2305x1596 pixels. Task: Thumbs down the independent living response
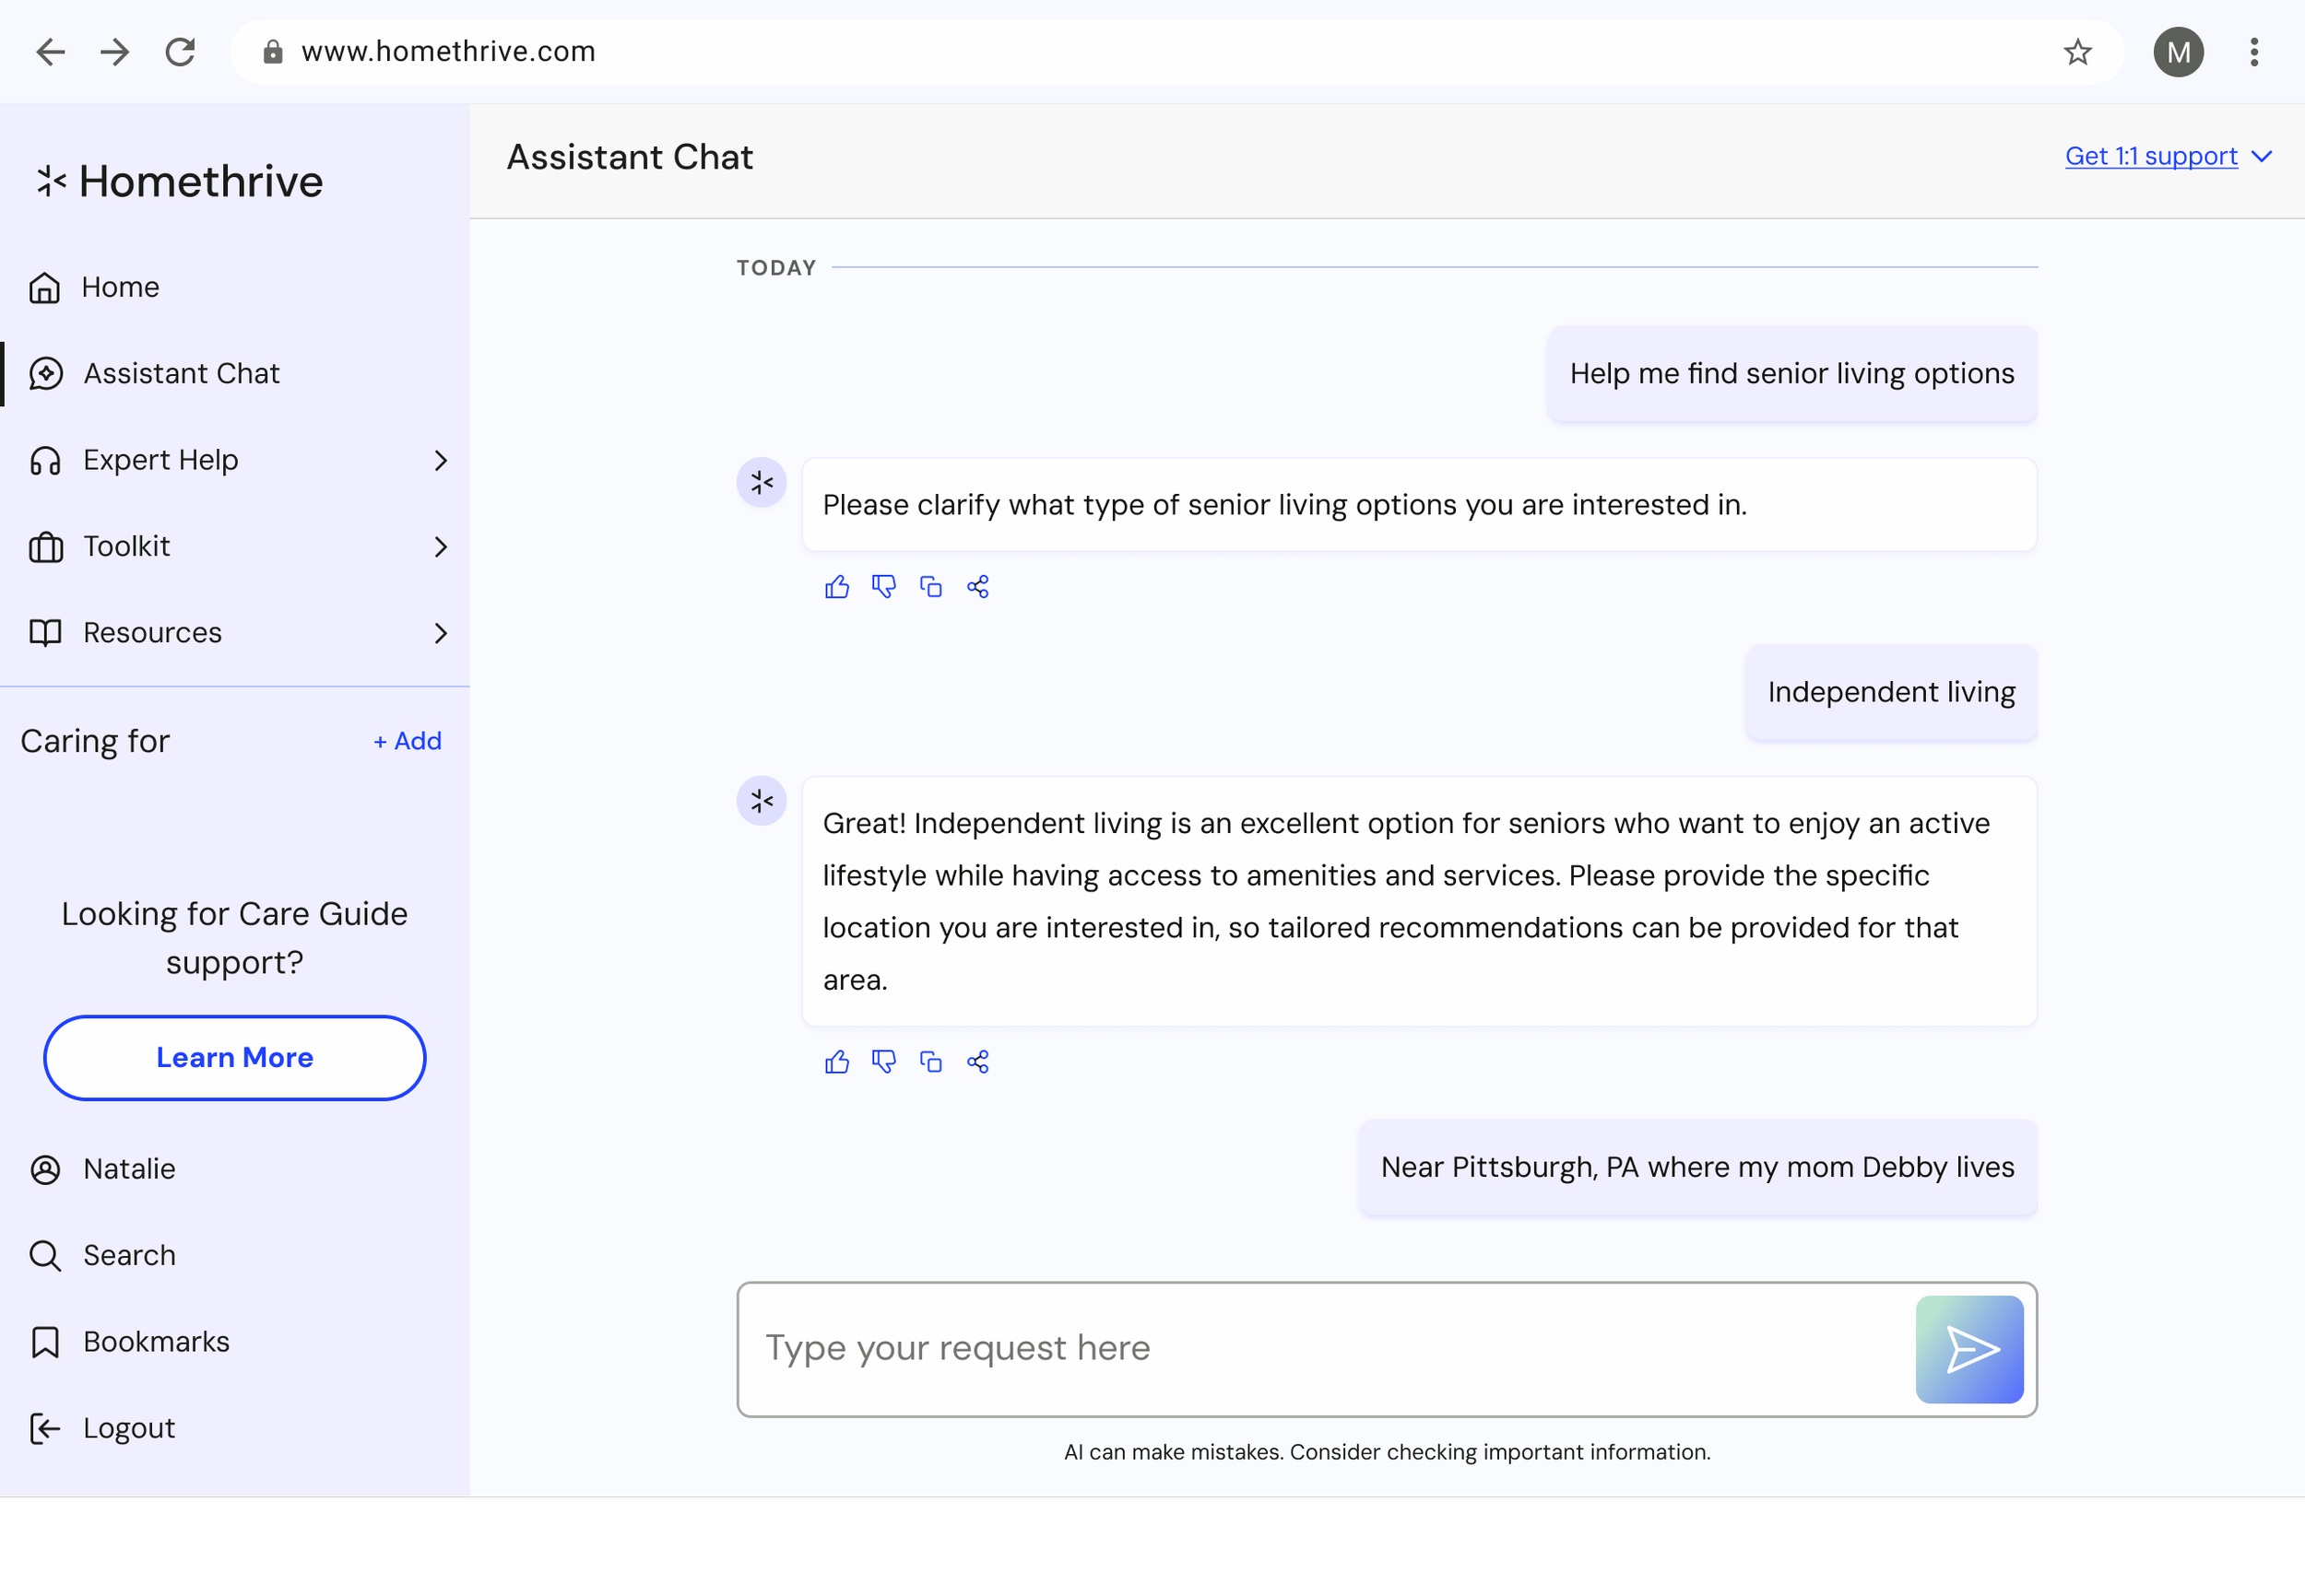pos(883,1061)
